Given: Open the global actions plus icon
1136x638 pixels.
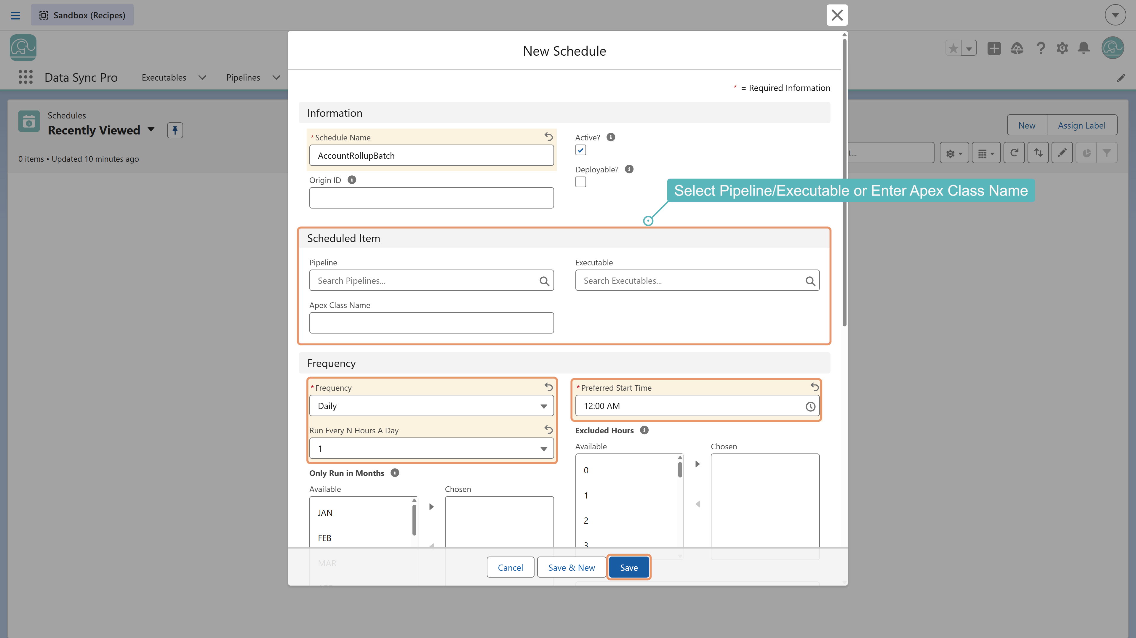Looking at the screenshot, I should [994, 48].
